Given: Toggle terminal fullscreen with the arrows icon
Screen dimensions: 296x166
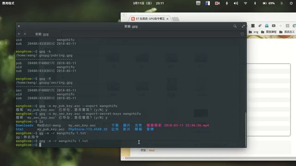Looking at the screenshot, I should (243, 26).
